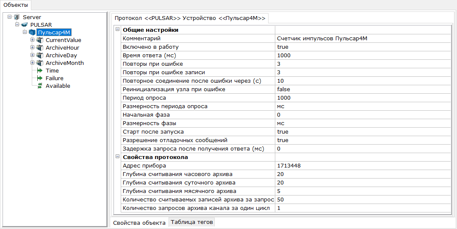Viewport: 457px width, 229px height.
Task: Click the Time tag arrow icon
Action: pos(40,70)
